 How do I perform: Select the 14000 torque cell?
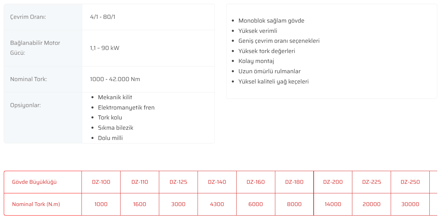coord(333,204)
